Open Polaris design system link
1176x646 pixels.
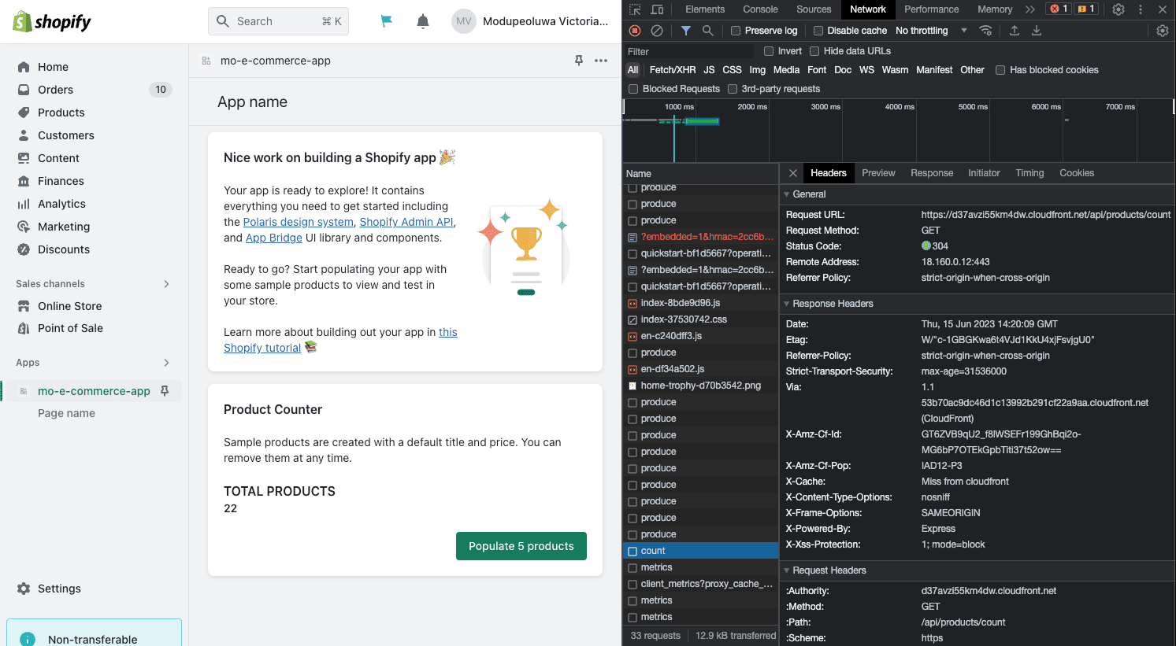(x=298, y=222)
